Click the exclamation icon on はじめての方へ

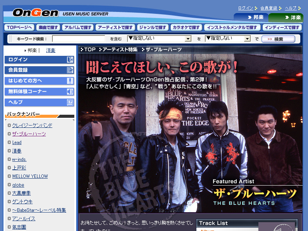click(x=70, y=81)
